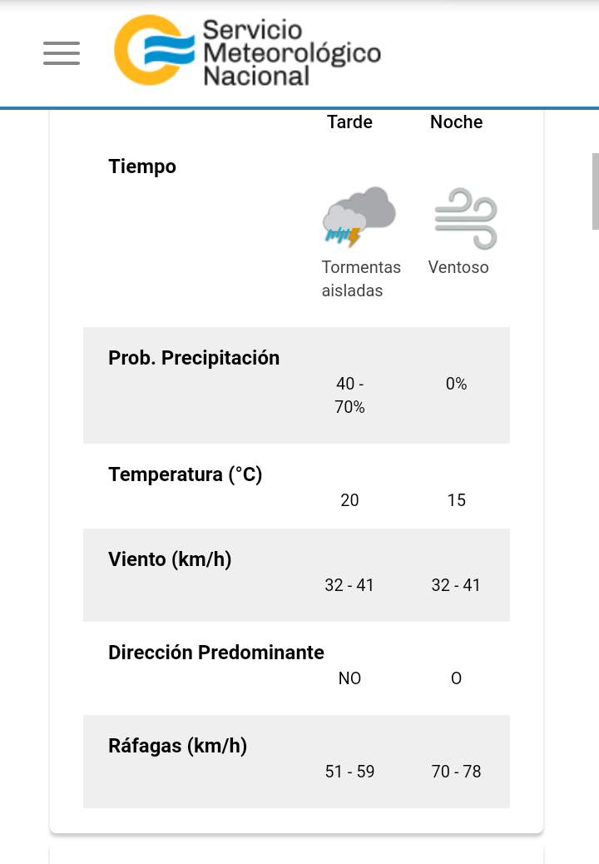
Task: Click the windy weather icon
Action: coord(465,218)
